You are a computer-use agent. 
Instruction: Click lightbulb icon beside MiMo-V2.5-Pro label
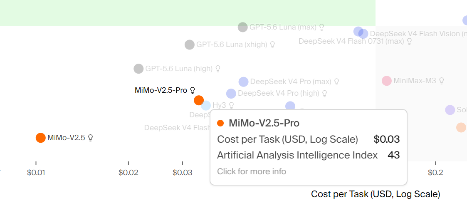pyautogui.click(x=193, y=90)
